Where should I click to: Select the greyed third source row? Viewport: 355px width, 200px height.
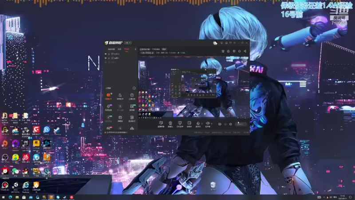pyautogui.click(x=120, y=62)
